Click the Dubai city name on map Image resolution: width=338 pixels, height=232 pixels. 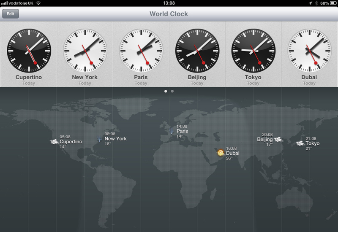[x=233, y=153]
